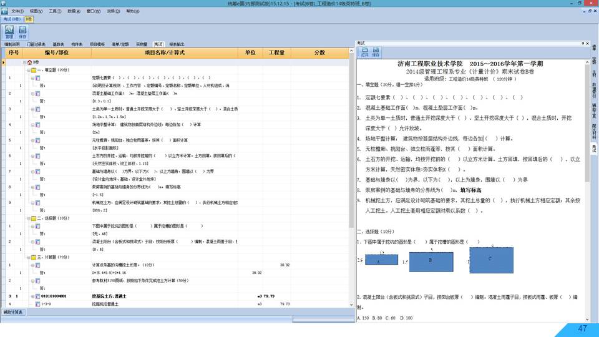Select the 填空题 folder icon
This screenshot has height=337, width=599.
click(x=34, y=71)
